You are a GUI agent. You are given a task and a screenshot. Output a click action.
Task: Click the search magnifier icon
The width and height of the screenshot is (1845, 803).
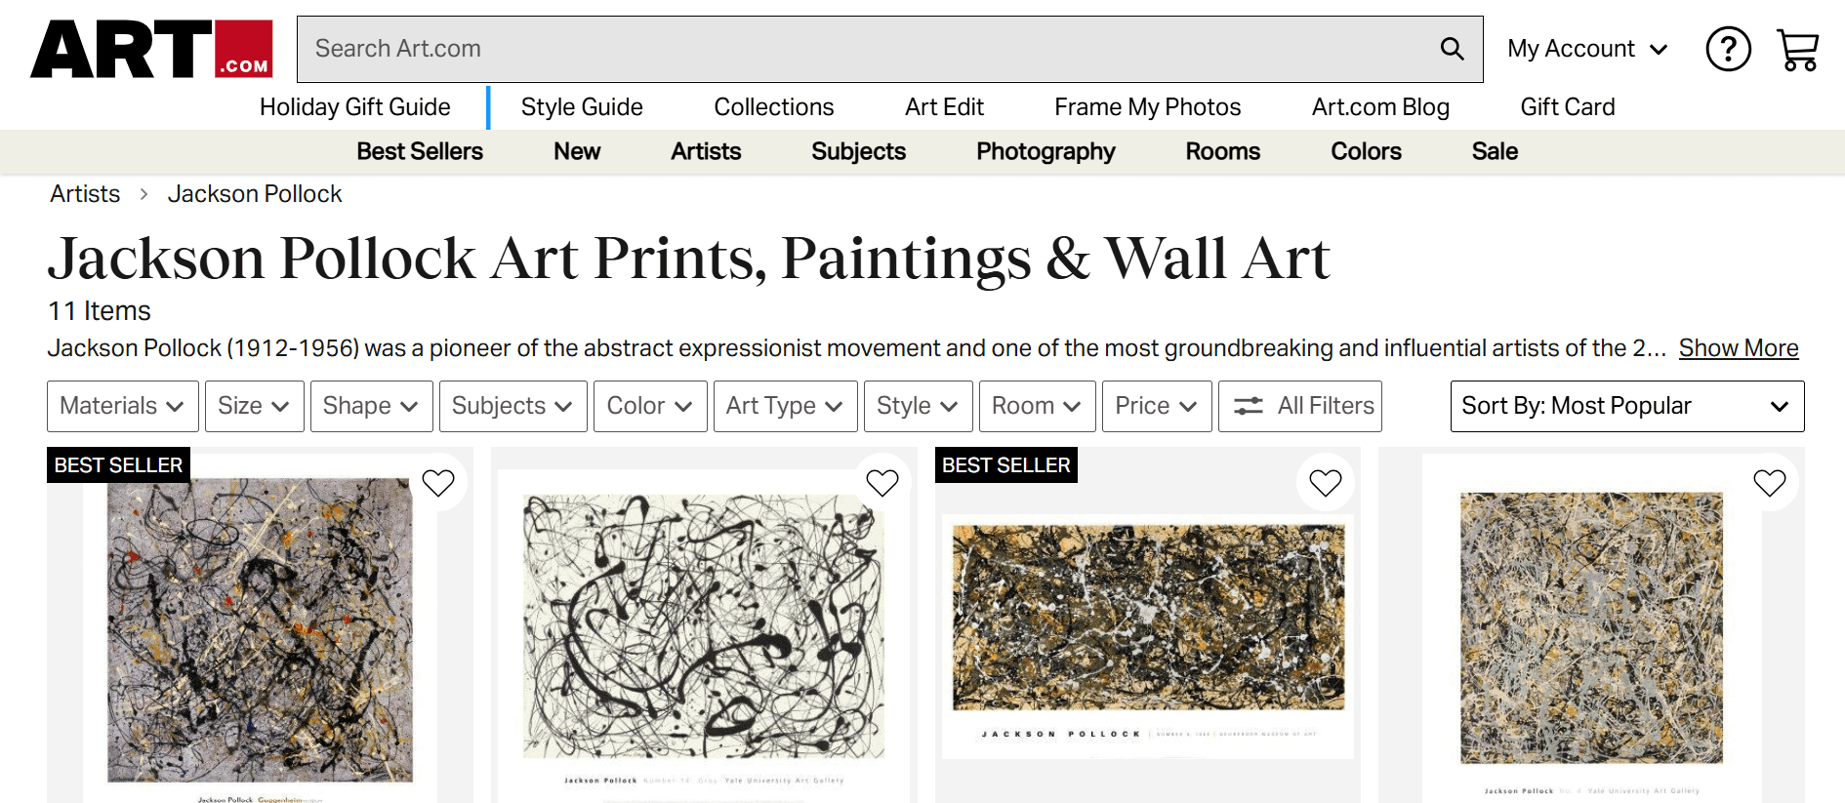point(1452,48)
